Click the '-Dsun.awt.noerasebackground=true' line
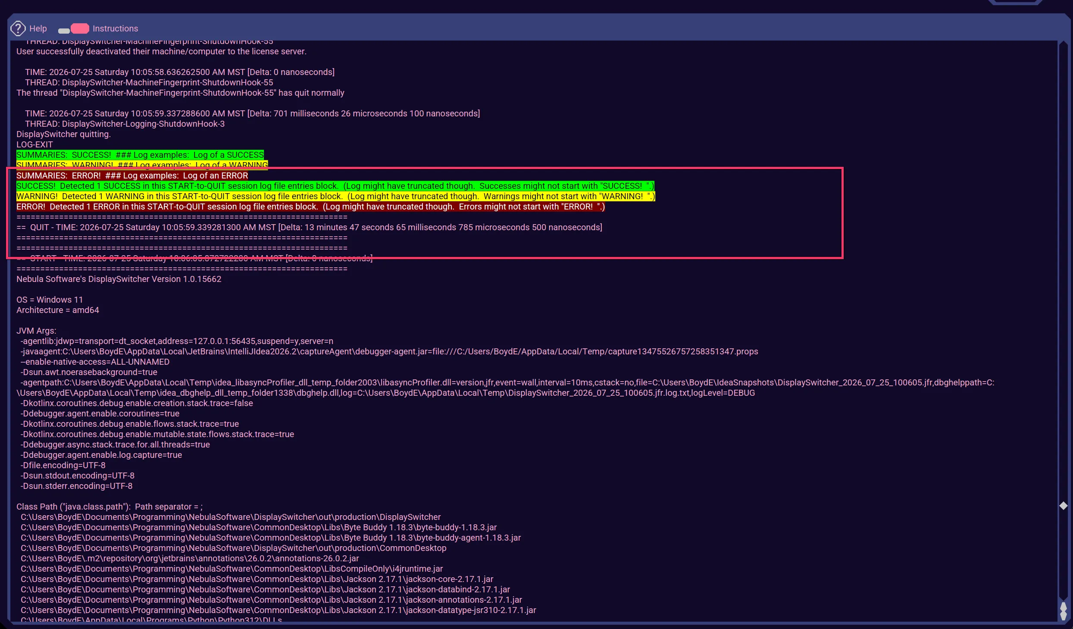 click(x=89, y=372)
